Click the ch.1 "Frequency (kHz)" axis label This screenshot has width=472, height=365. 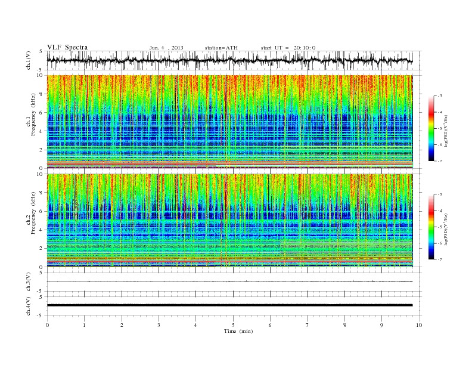[x=33, y=115]
